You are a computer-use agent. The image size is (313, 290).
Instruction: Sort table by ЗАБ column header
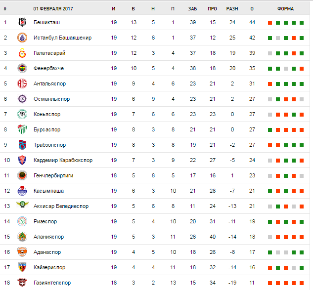[192, 8]
